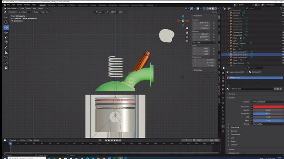This screenshot has height=159, width=284.
Task: Open the Help menu
Action: [34, 5]
